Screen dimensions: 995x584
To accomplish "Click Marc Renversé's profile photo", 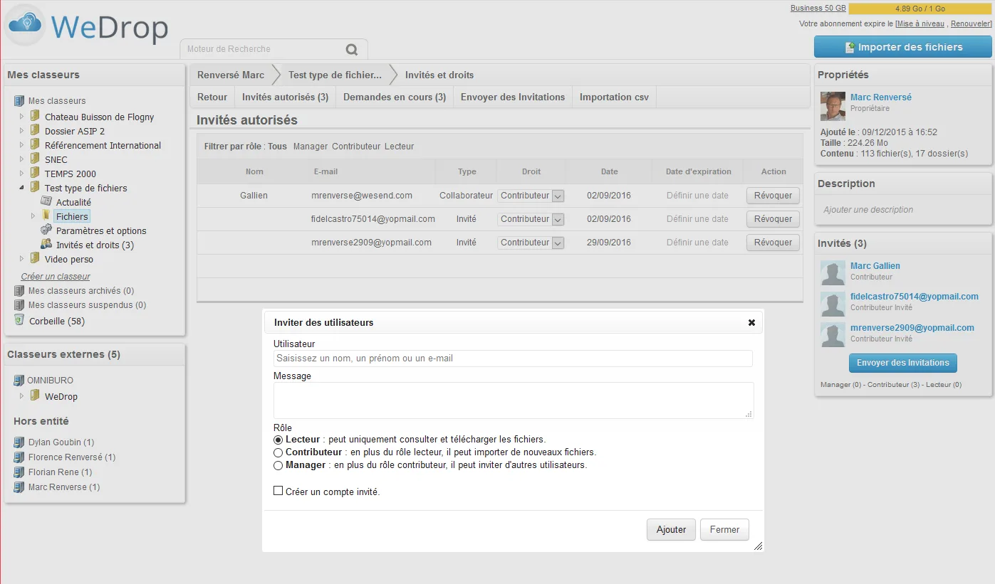I will coord(833,106).
